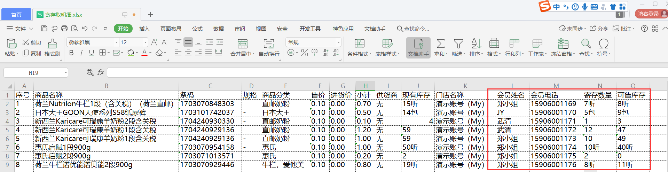
Task: Toggle Bold formatting
Action: point(71,53)
